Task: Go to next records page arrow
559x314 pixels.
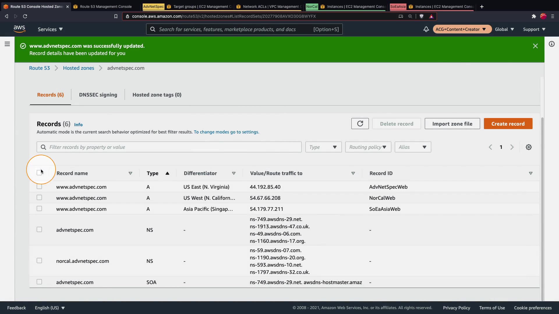Action: 512,147
